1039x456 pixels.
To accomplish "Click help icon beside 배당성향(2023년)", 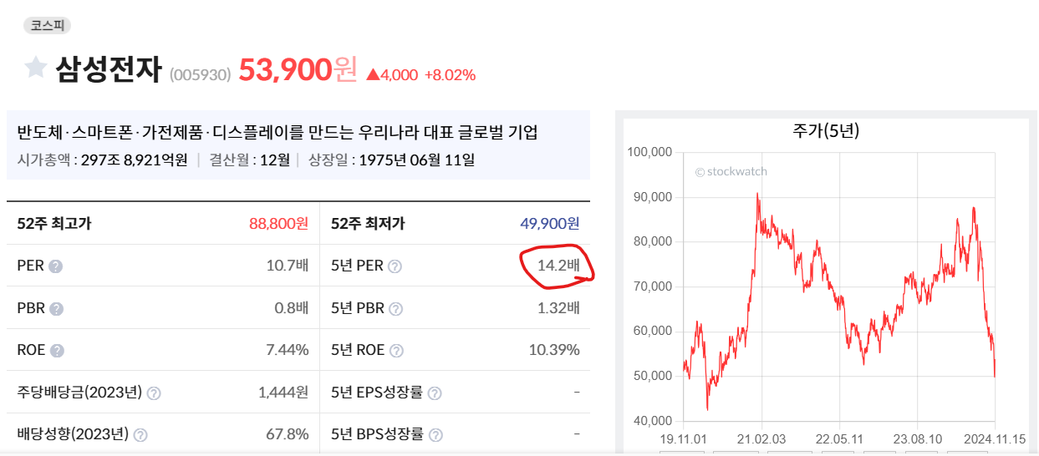I will click(x=140, y=435).
